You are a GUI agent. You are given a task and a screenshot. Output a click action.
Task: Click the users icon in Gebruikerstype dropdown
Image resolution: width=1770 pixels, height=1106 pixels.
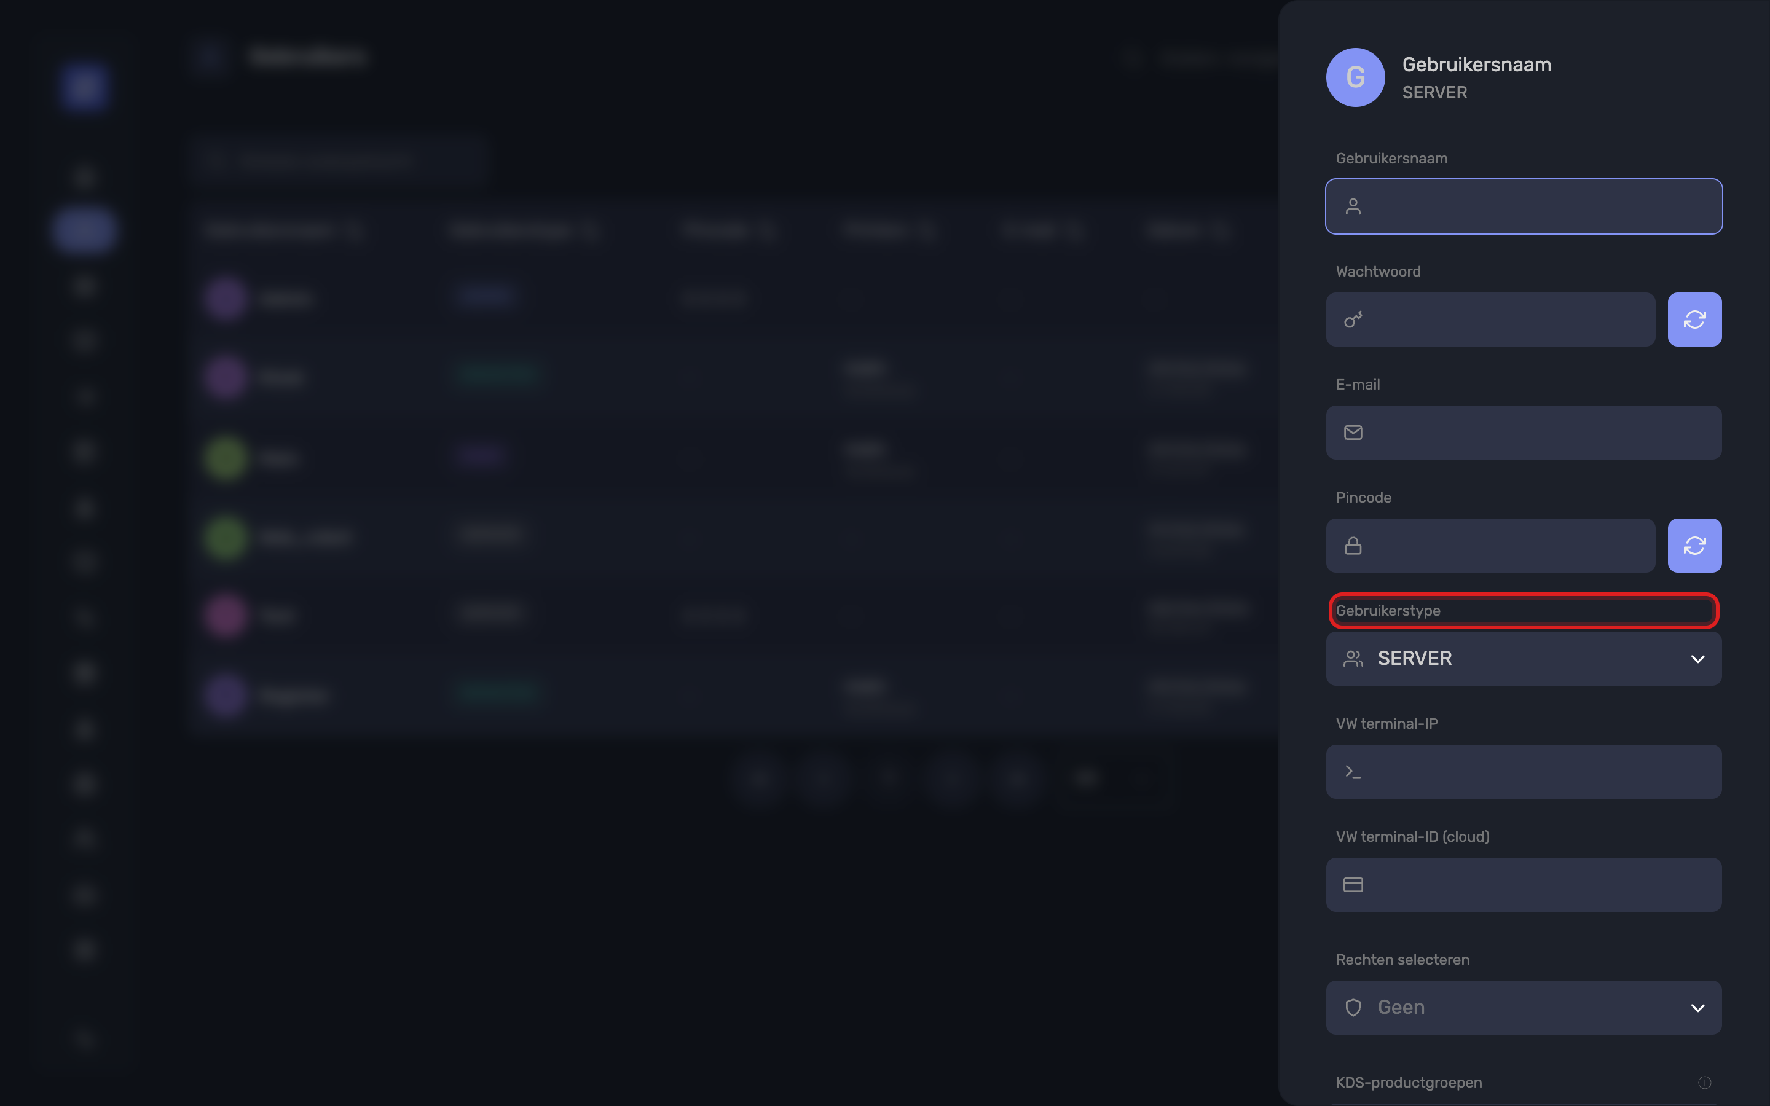coord(1353,658)
